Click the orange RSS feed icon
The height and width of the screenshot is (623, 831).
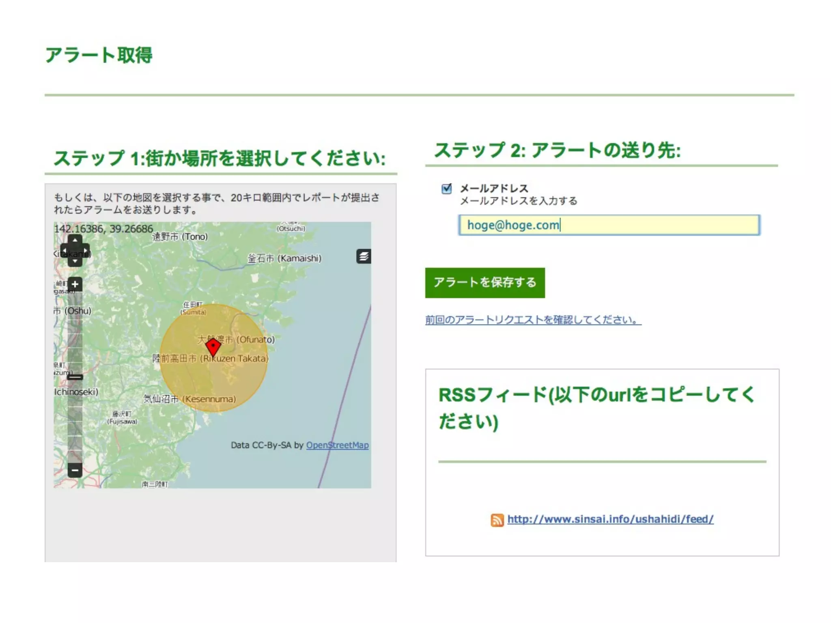(x=497, y=520)
